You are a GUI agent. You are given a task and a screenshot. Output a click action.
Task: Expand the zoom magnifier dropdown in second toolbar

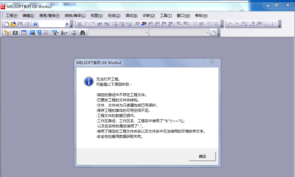pos(67,33)
